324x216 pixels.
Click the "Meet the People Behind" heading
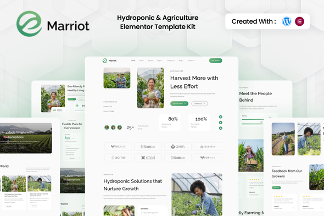(x=255, y=97)
